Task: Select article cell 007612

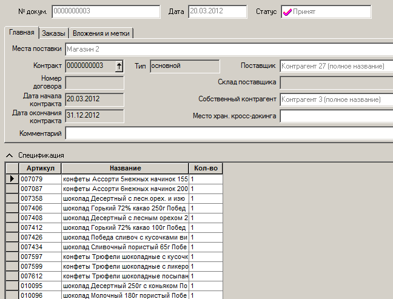Action: click(40, 276)
